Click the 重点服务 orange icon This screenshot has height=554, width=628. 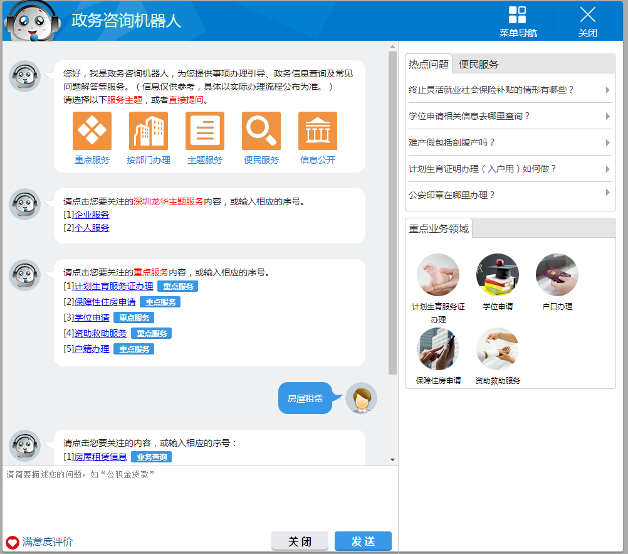click(92, 131)
